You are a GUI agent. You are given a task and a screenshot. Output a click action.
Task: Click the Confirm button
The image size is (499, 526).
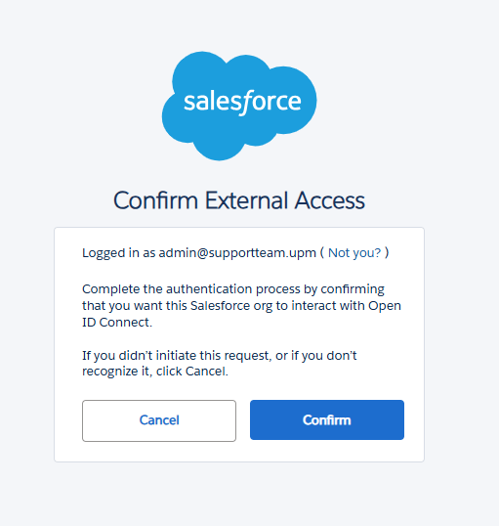(327, 420)
